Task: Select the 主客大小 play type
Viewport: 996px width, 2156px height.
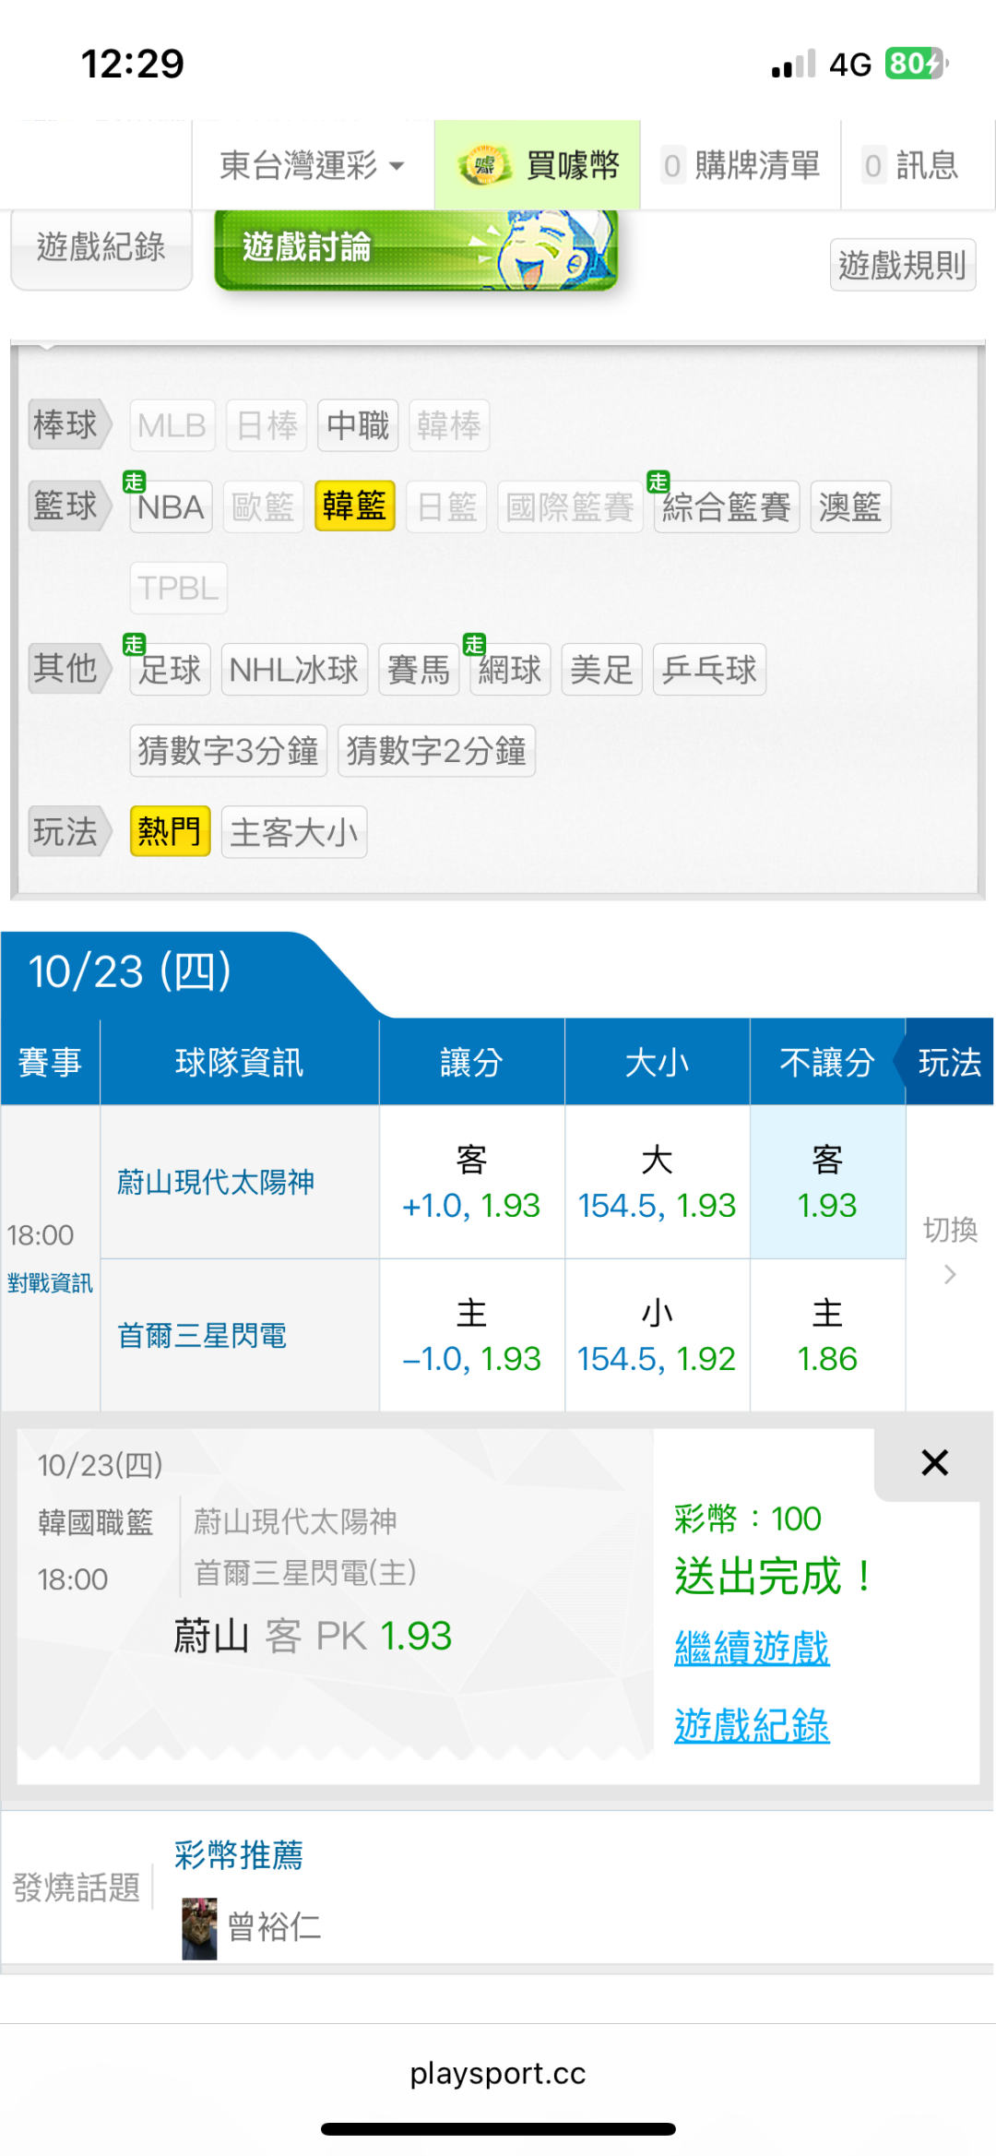Action: [x=293, y=832]
